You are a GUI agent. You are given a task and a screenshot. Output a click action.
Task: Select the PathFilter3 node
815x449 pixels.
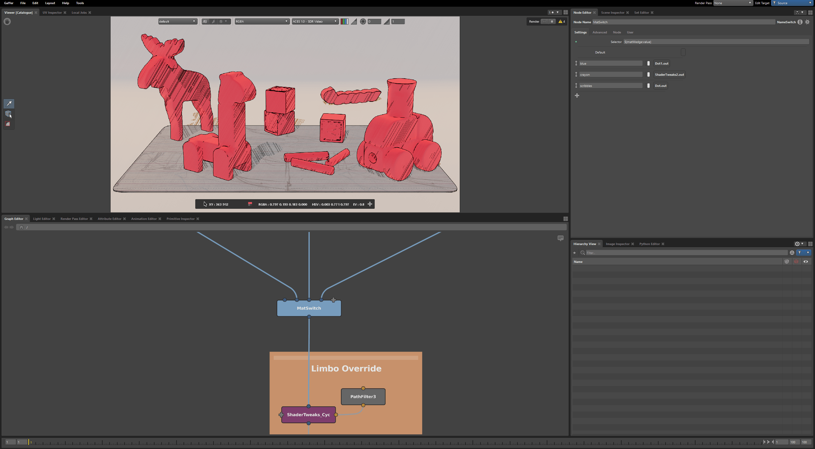pyautogui.click(x=363, y=396)
